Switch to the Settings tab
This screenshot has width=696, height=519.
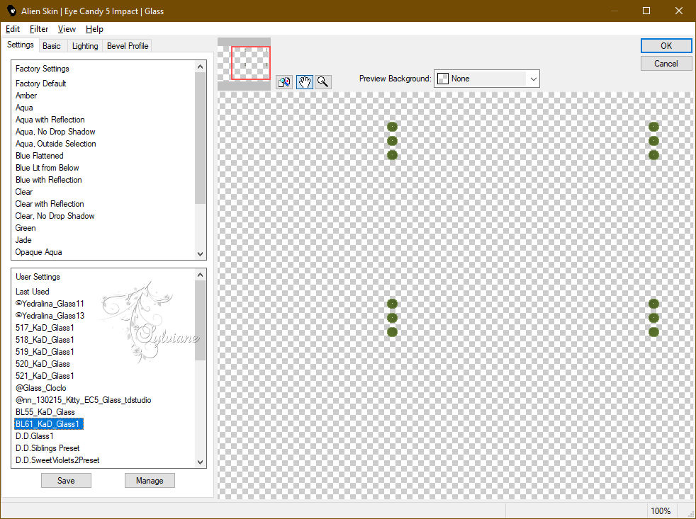coord(20,45)
